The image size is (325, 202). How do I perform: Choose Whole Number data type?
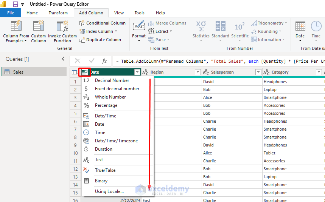(x=118, y=97)
